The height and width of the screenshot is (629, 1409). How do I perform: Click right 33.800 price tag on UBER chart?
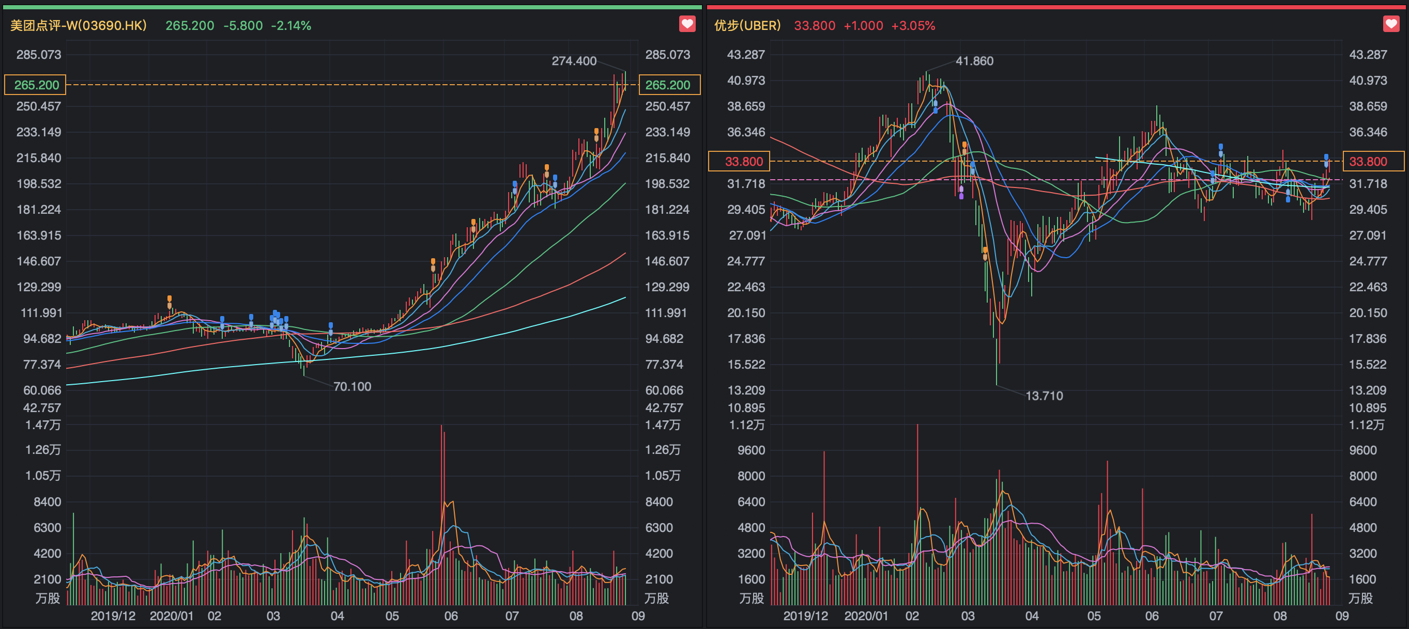(1373, 161)
